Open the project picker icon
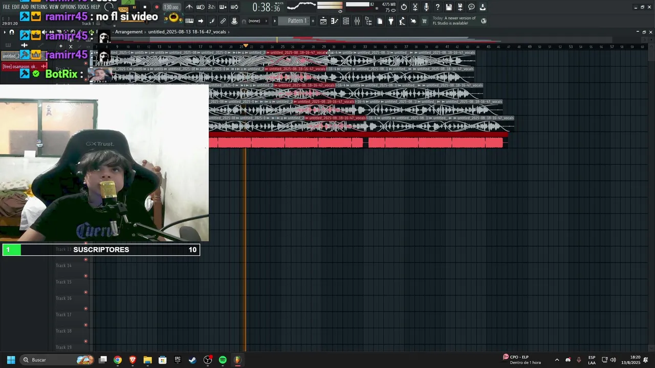The width and height of the screenshot is (655, 368). pos(380,21)
